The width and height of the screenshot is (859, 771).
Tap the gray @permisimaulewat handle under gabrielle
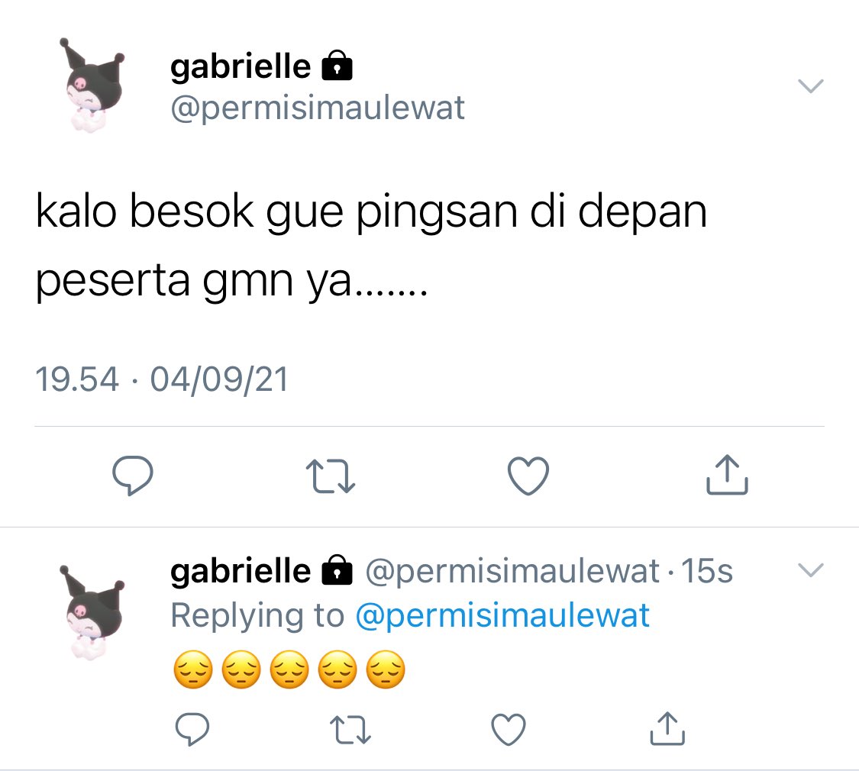coord(317,108)
